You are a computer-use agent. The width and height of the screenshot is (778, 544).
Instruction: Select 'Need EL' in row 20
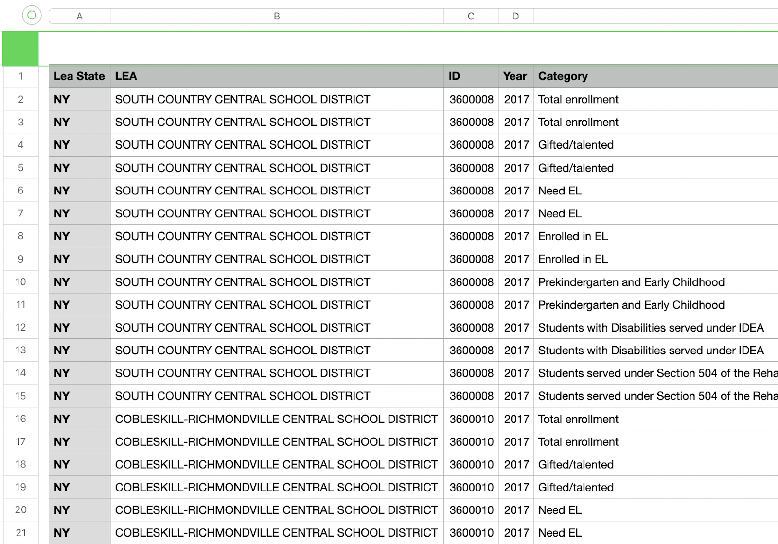coord(655,510)
